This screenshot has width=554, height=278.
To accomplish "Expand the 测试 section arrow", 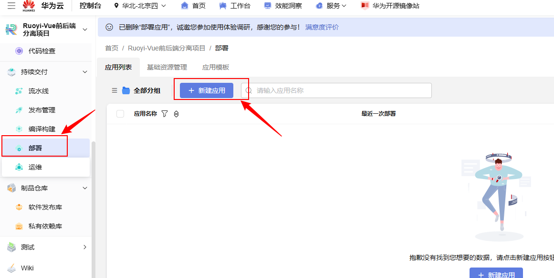I will [x=85, y=248].
